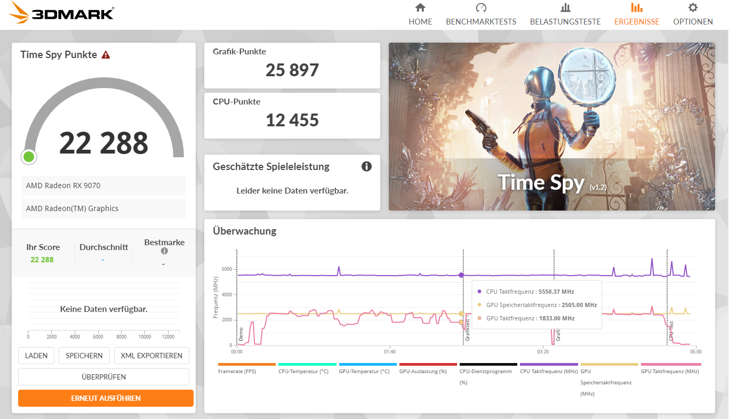Click the 03:20 time axis label
Screen dimensions: 729x419
(543, 352)
